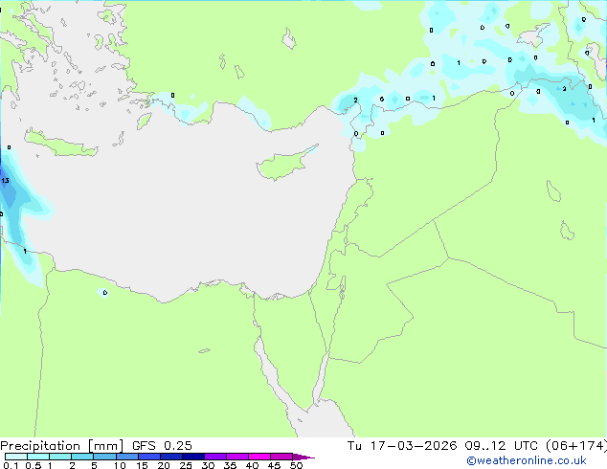This screenshot has width=607, height=469.
Task: Click the "13" precipitation value on map
Action: tap(5, 181)
